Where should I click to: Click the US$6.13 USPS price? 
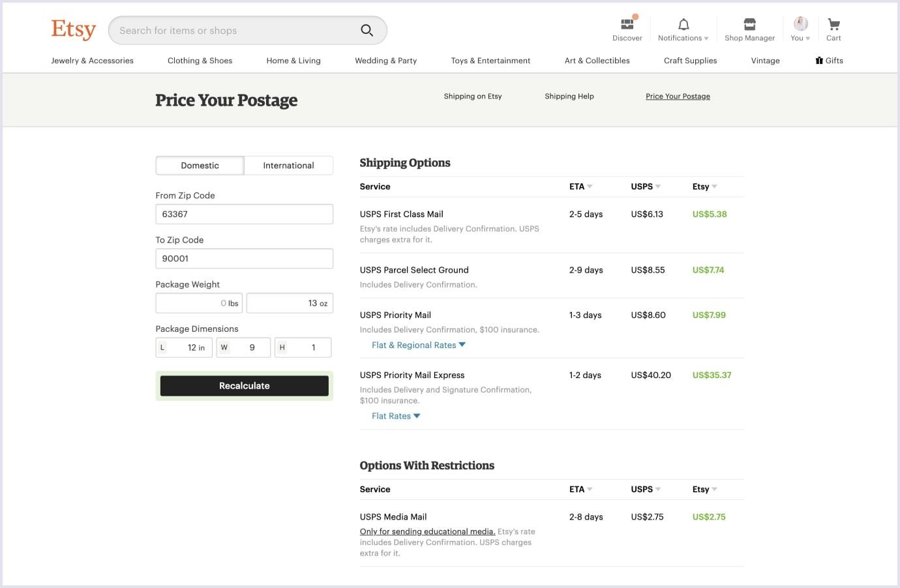(x=647, y=214)
